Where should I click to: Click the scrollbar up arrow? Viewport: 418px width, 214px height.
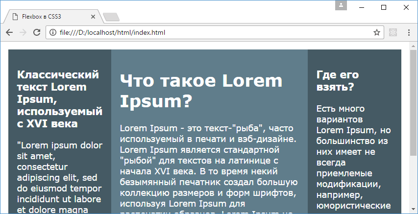tap(414, 46)
